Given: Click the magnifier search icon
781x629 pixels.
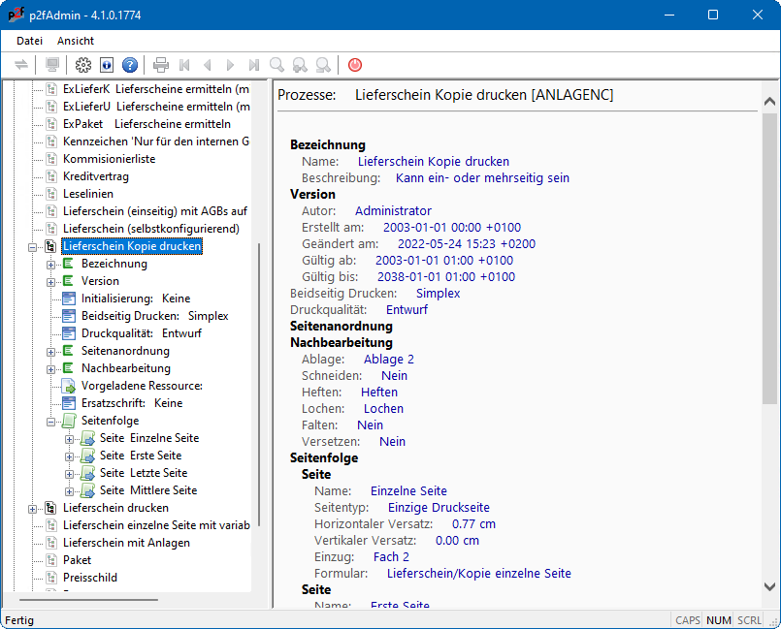Looking at the screenshot, I should tap(277, 65).
